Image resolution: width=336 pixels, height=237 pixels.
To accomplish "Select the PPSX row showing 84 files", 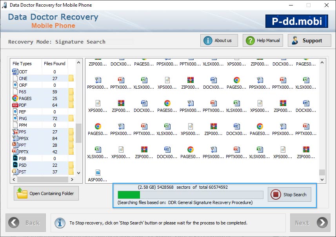I will [x=39, y=139].
